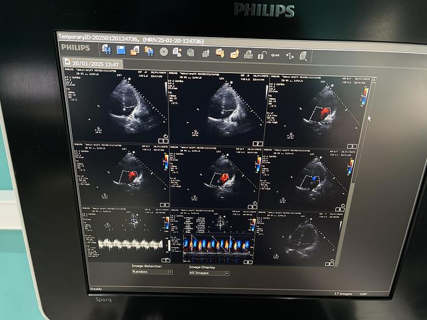Click the number 3 badge on third thumbnail
This screenshot has width=427, height=320.
[351, 146]
